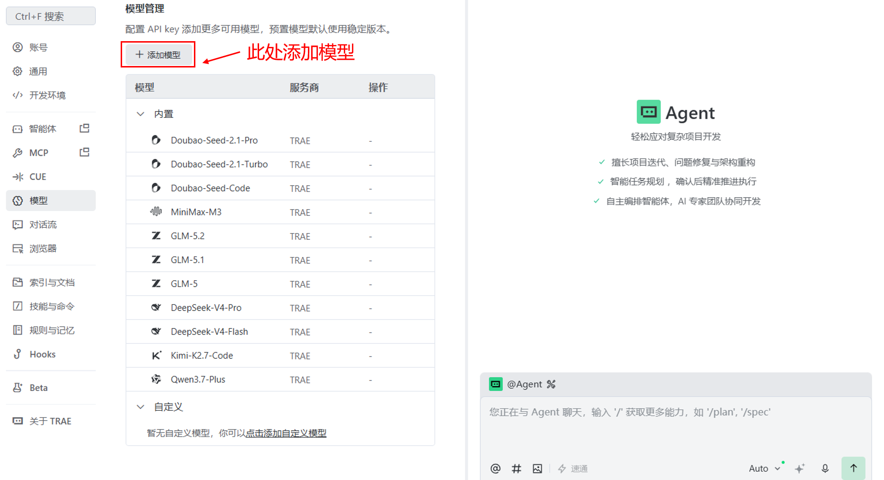Open the CUE settings page
884x480 pixels.
51,177
